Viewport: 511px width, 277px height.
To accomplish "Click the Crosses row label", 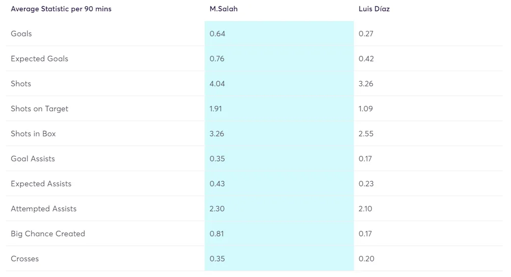I will click(25, 259).
